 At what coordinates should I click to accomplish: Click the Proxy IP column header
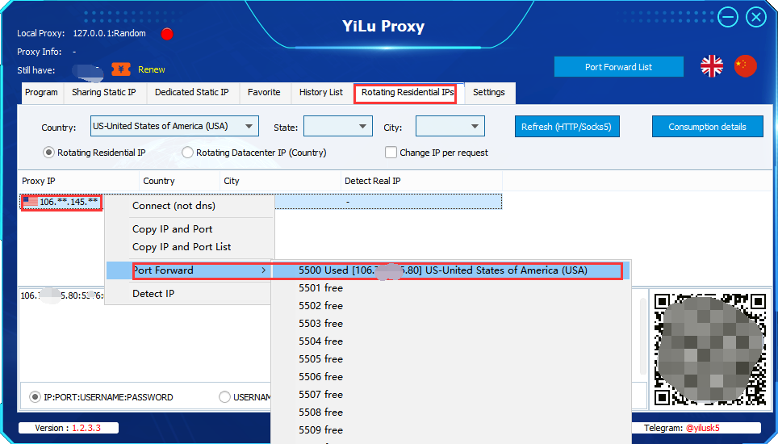[x=79, y=181]
